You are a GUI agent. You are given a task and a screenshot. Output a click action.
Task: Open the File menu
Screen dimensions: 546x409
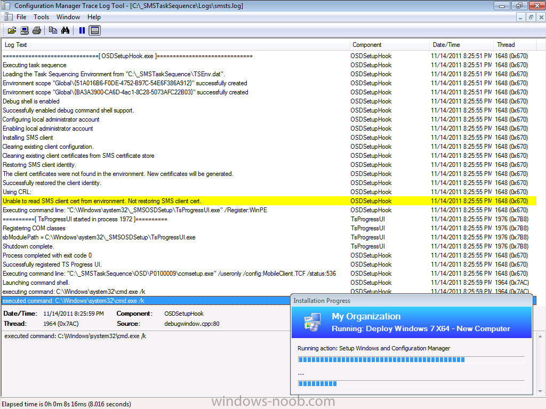(21, 17)
